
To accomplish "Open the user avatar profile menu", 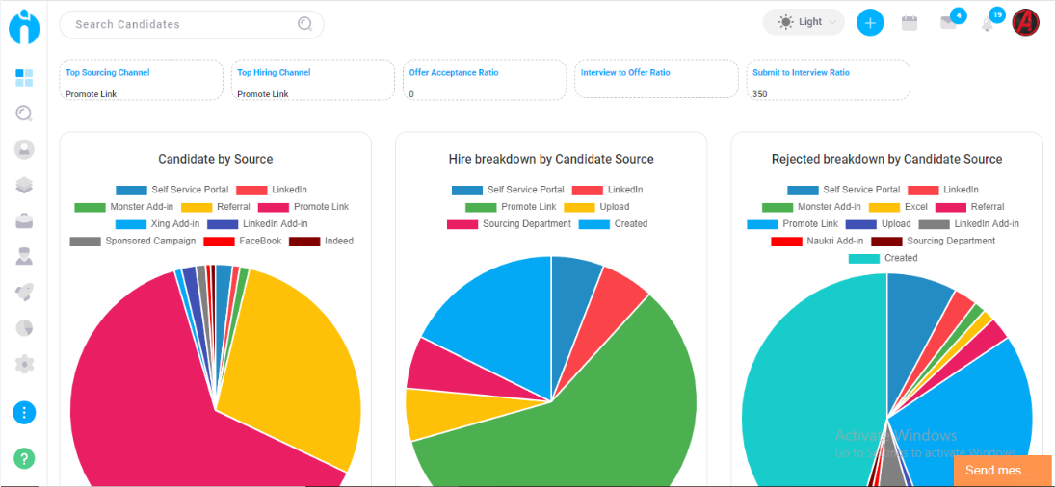I will (x=1026, y=22).
